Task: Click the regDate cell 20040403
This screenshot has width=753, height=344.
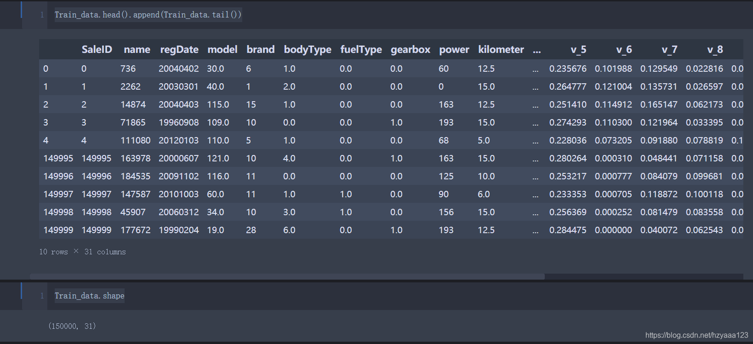Action: (179, 104)
